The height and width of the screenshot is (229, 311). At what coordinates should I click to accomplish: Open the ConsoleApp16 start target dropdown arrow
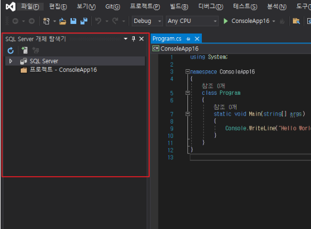click(x=274, y=21)
